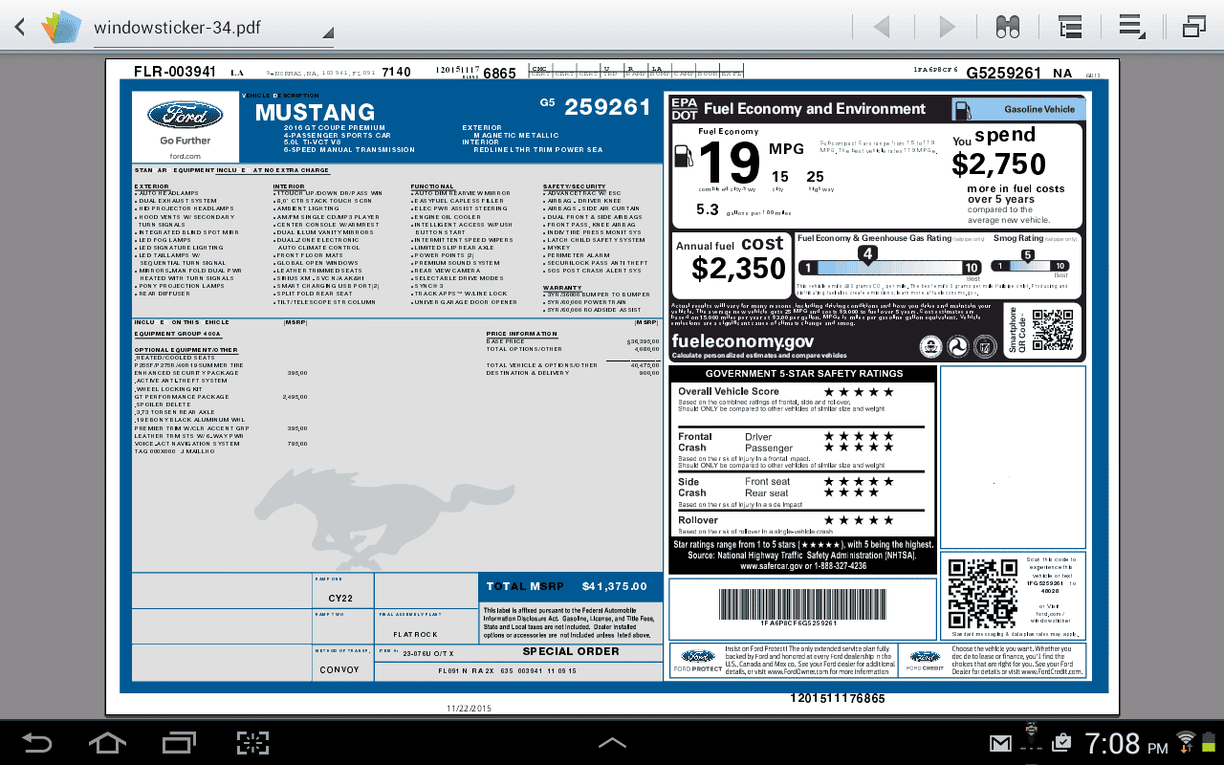Tap the multi-window icon
The height and width of the screenshot is (765, 1224).
pyautogui.click(x=1193, y=27)
